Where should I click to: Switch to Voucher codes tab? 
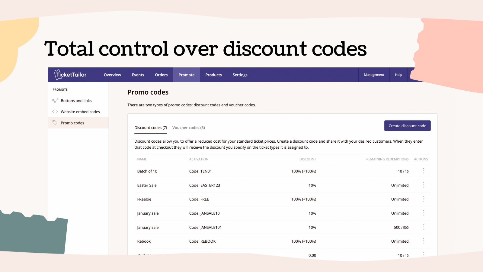pyautogui.click(x=188, y=128)
